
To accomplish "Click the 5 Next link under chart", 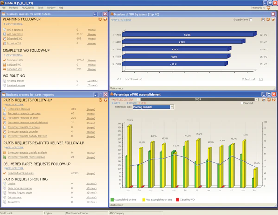I will pos(248,79).
